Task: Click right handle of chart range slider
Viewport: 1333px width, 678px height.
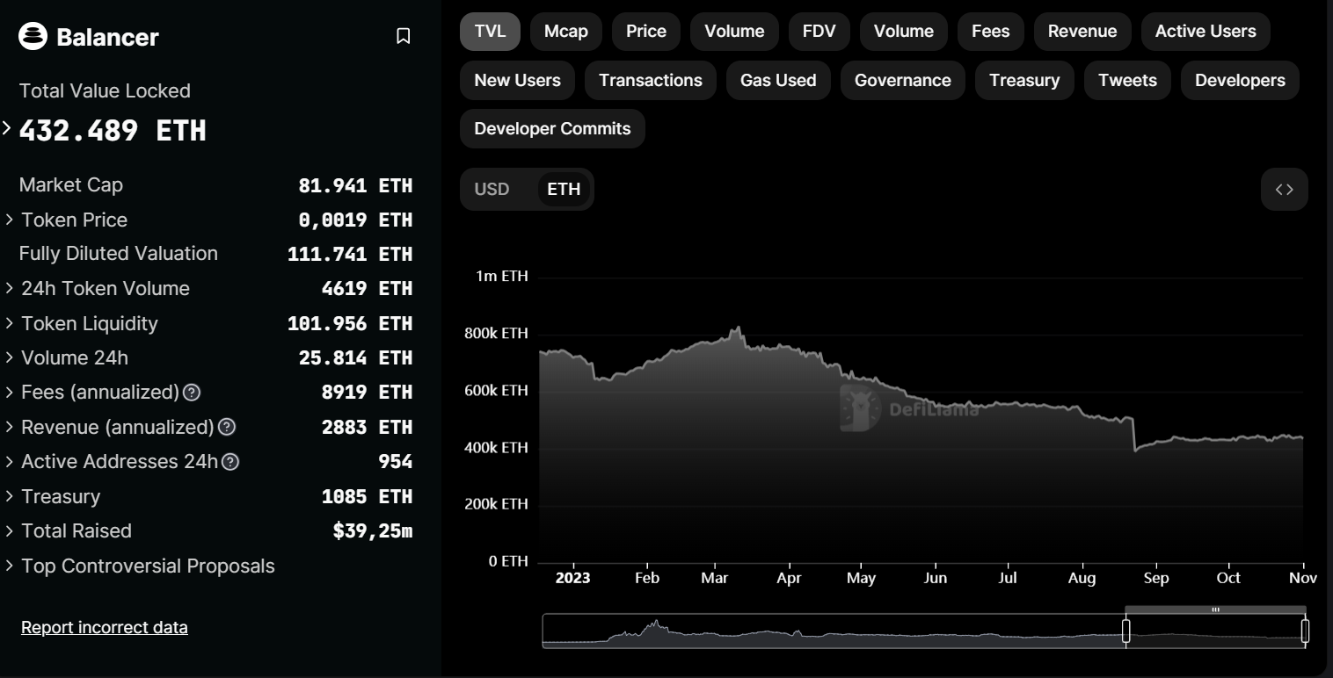Action: [x=1305, y=631]
